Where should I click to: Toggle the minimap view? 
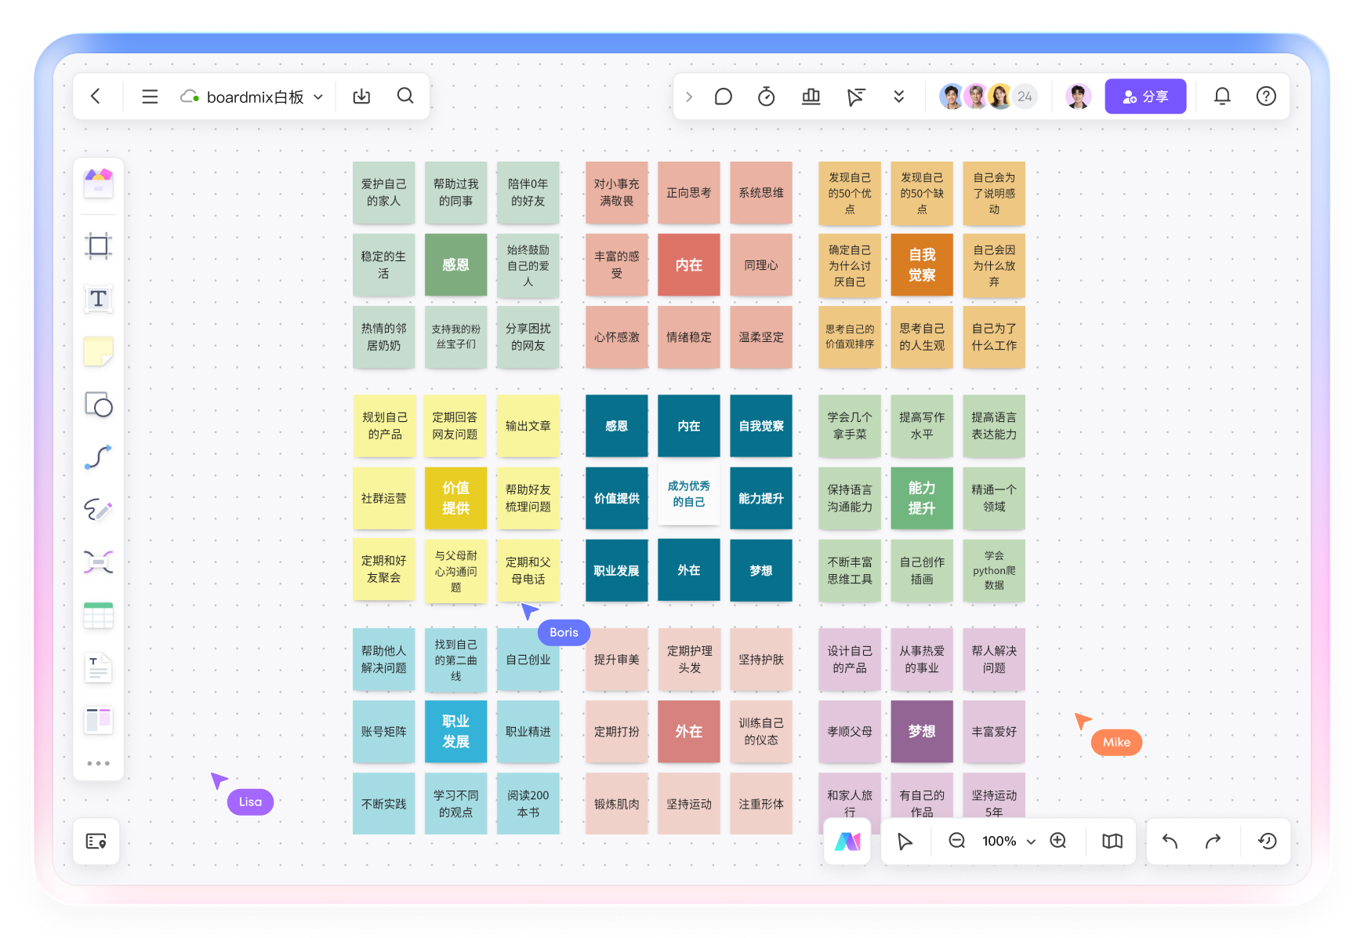(1112, 841)
